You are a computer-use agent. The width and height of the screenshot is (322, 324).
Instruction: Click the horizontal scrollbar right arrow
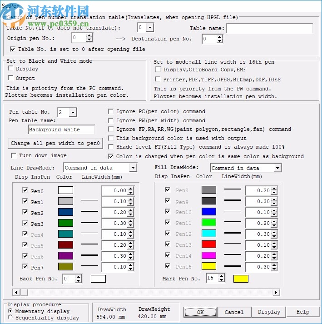click(276, 292)
